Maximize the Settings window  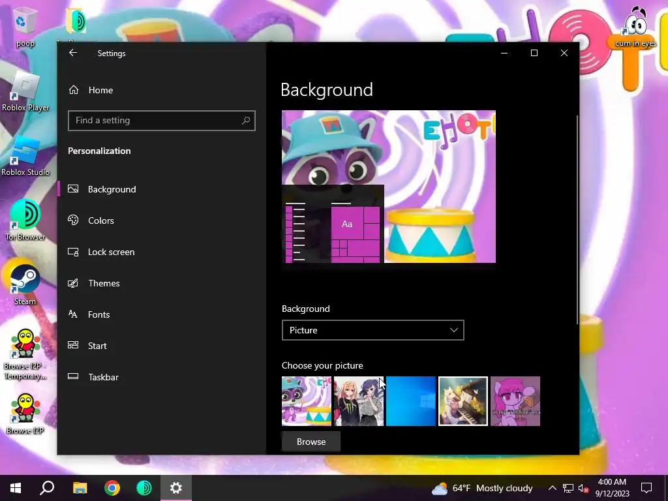(534, 53)
